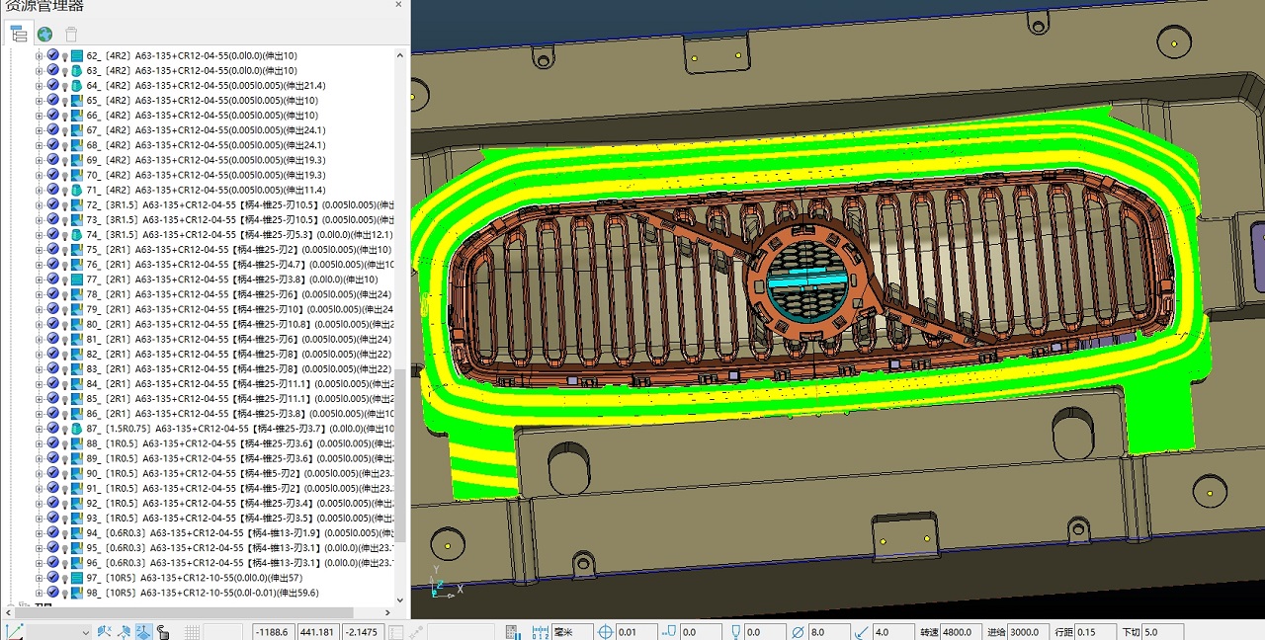The width and height of the screenshot is (1265, 640).
Task: Click the grid icon in bottom status bar
Action: point(193,632)
